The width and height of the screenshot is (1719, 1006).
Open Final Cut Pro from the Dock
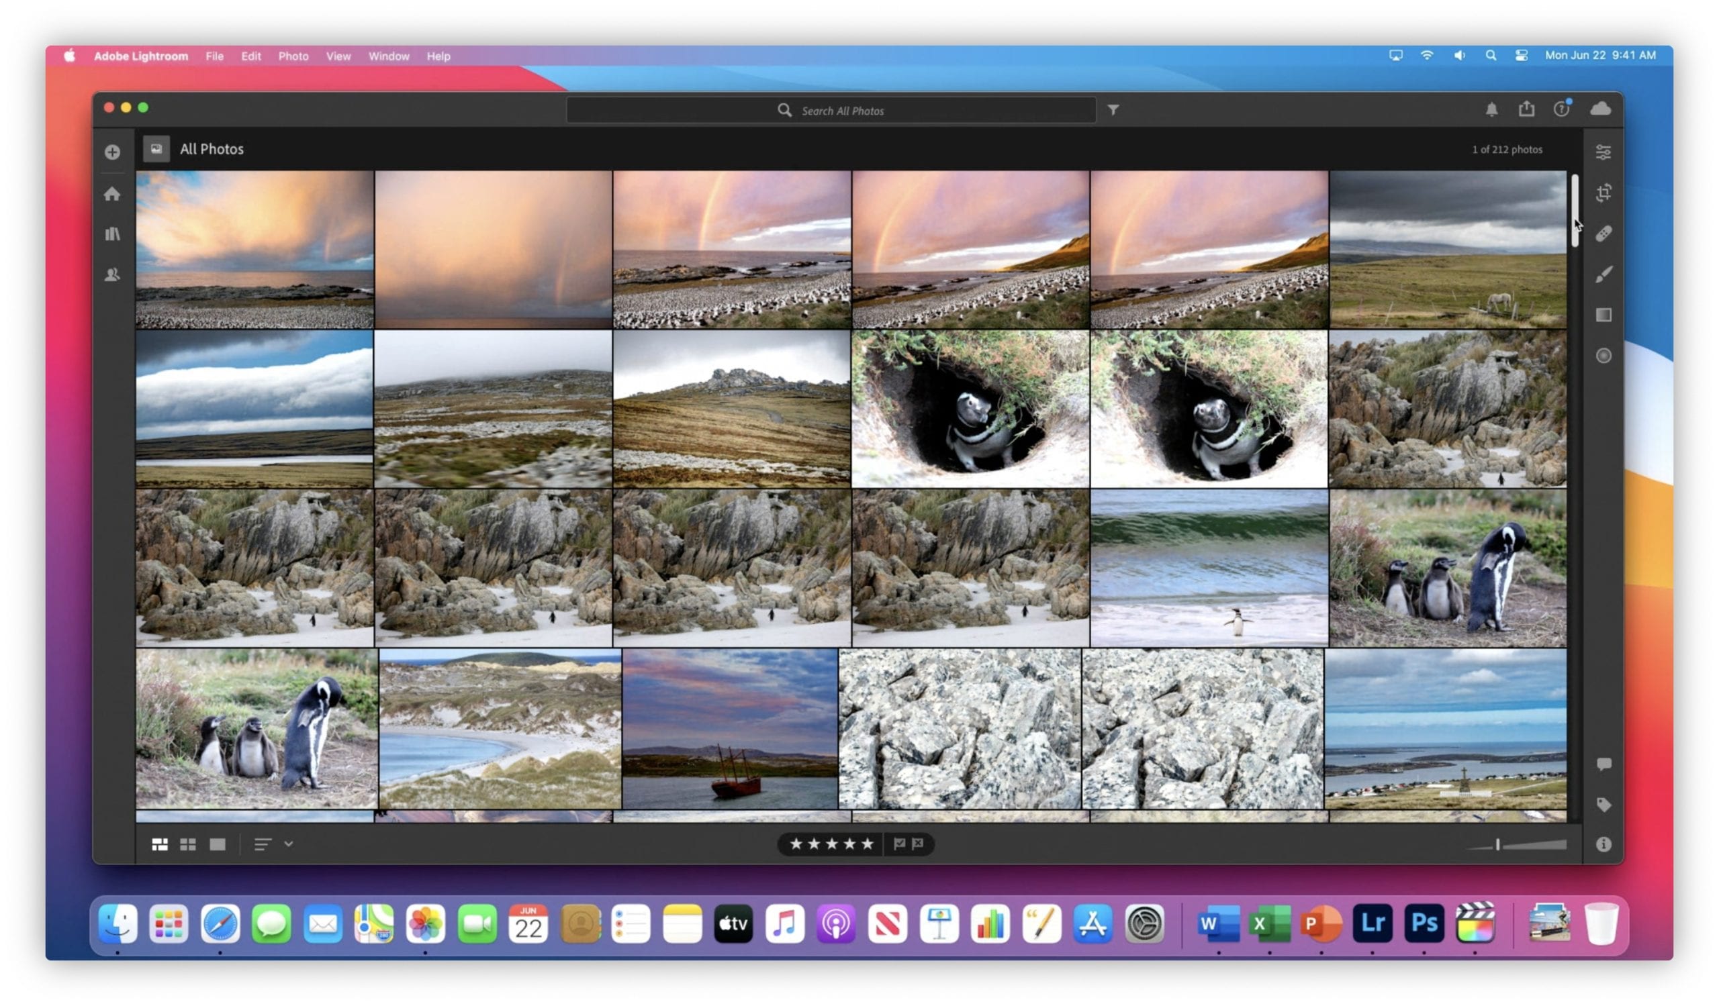[1475, 924]
